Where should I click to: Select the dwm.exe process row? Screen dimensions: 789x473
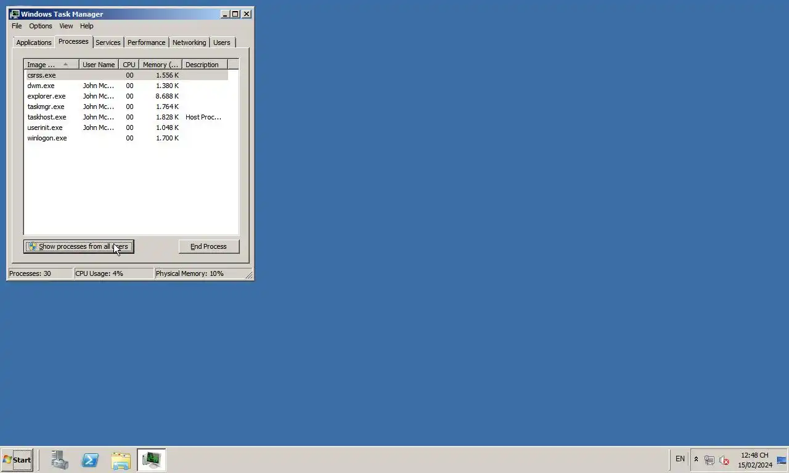tap(126, 86)
